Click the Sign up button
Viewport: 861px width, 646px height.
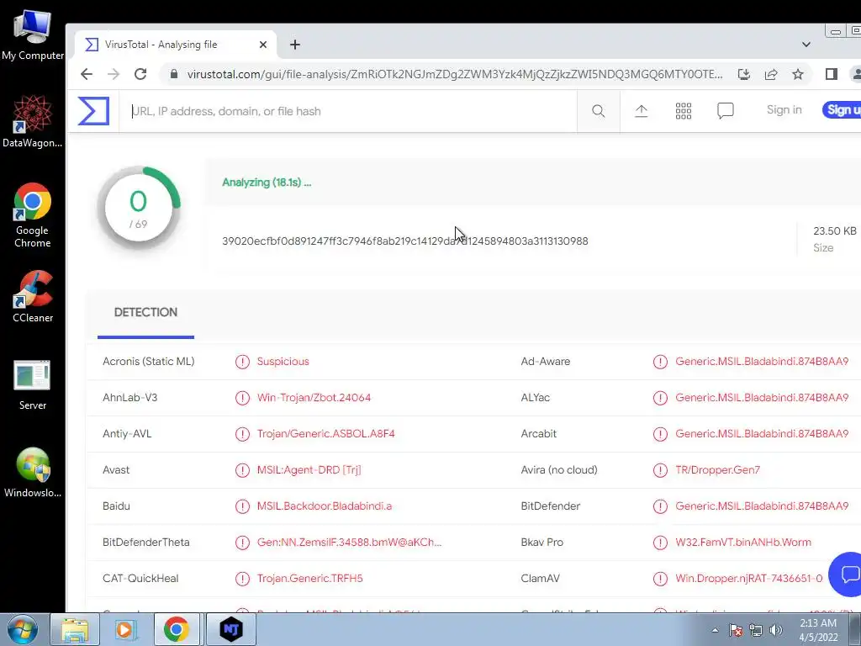(x=842, y=110)
